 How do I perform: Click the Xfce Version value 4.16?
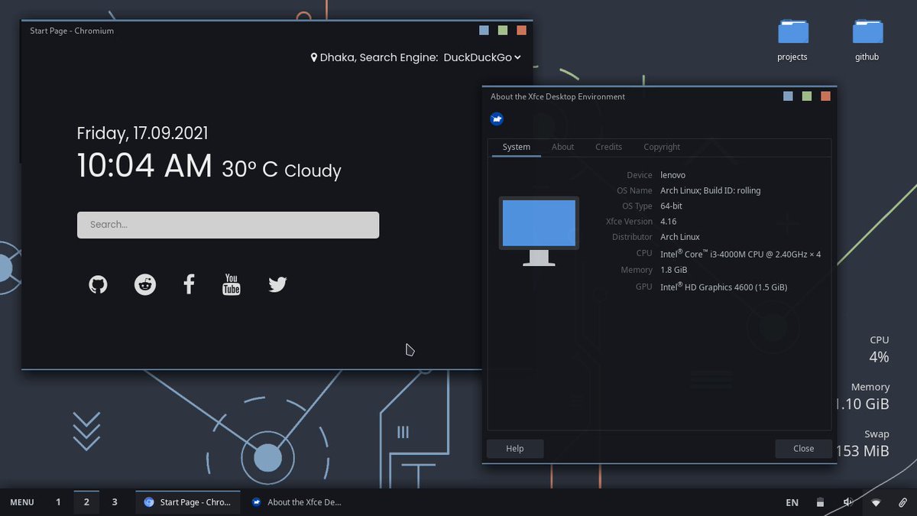pyautogui.click(x=669, y=222)
